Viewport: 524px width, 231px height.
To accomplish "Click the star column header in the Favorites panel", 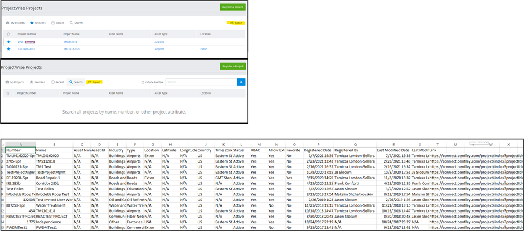I will click(x=8, y=34).
